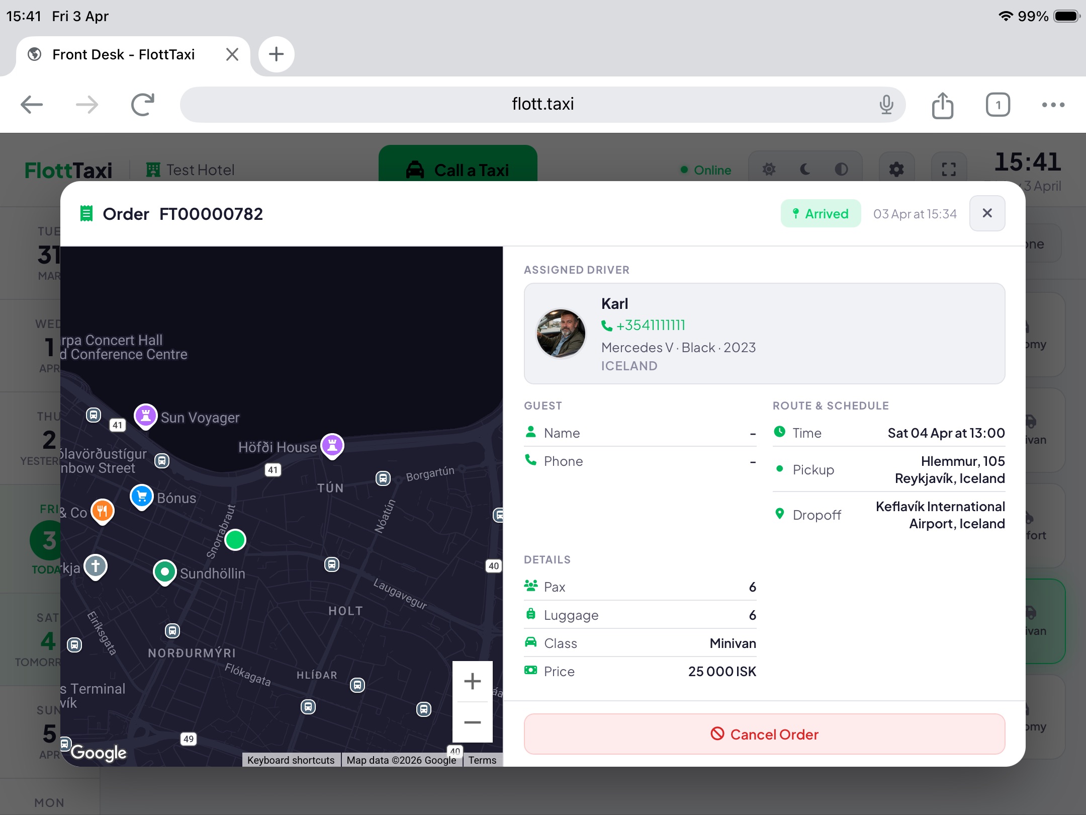Open a new browser tab
Image resolution: width=1086 pixels, height=815 pixels.
(x=276, y=54)
